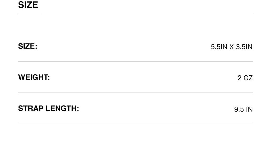Click "IN" unit of strap length value
This screenshot has width=271, height=160.
tap(249, 109)
